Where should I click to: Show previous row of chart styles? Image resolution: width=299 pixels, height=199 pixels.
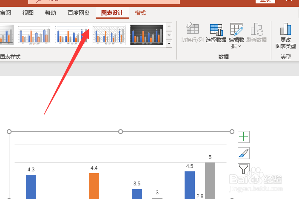coord(169,27)
